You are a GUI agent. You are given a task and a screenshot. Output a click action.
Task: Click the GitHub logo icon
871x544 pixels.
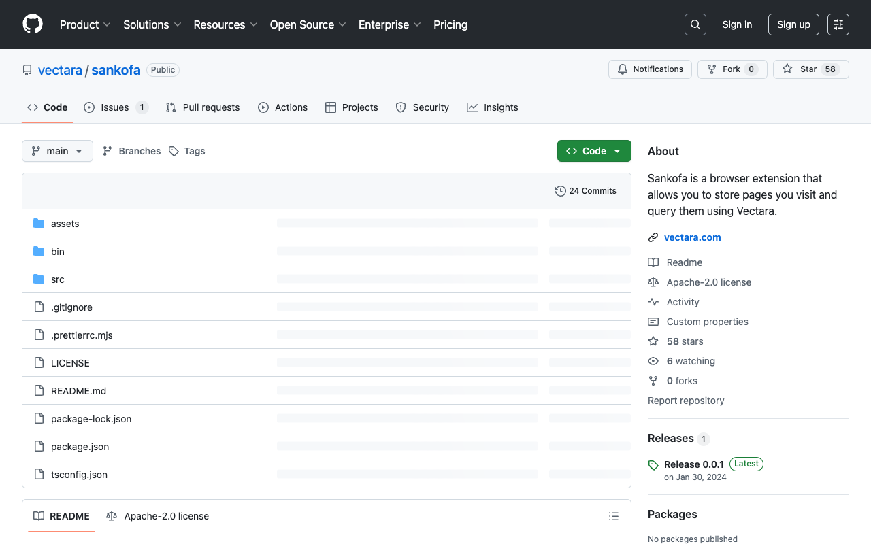(x=33, y=24)
